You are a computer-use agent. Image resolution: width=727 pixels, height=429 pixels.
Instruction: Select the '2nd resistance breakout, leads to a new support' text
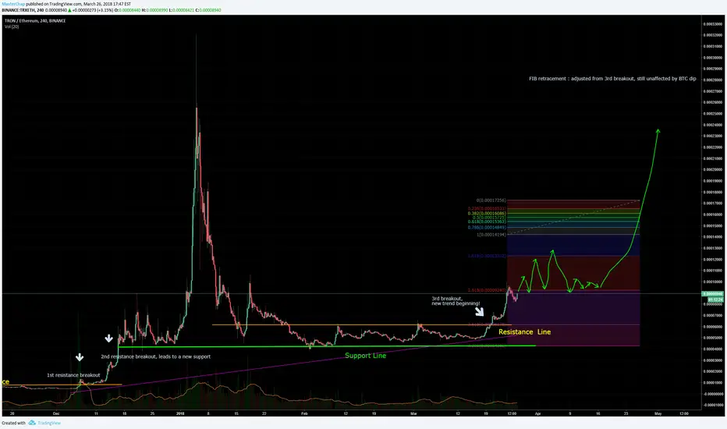[156, 356]
